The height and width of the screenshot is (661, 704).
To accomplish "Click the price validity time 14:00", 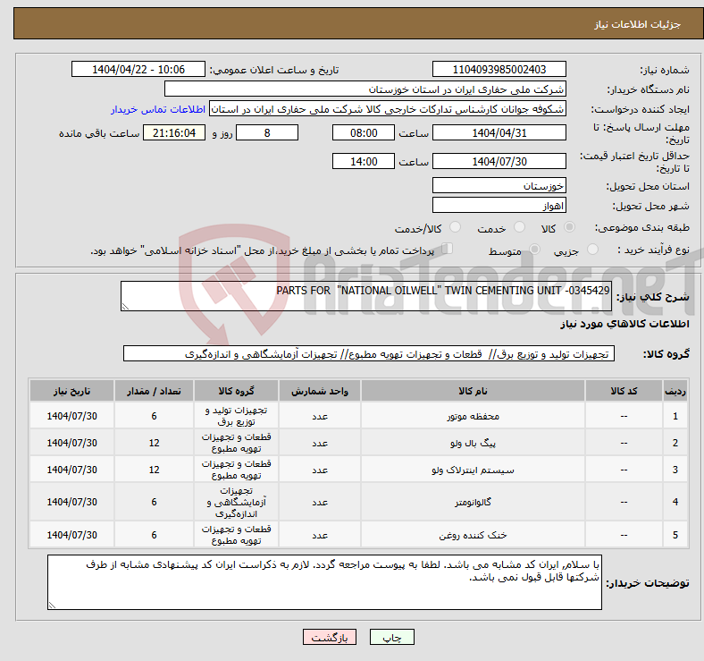I will click(364, 161).
